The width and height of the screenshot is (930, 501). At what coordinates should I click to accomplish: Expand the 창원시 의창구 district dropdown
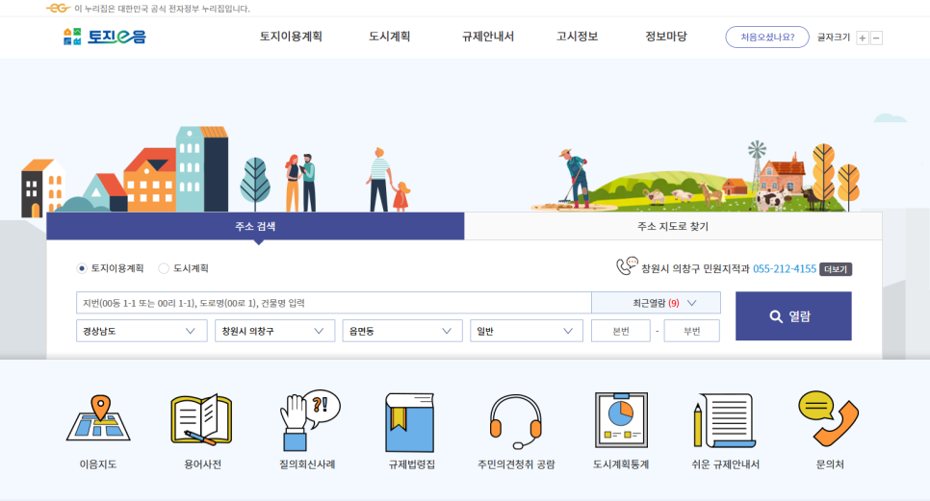coord(274,331)
